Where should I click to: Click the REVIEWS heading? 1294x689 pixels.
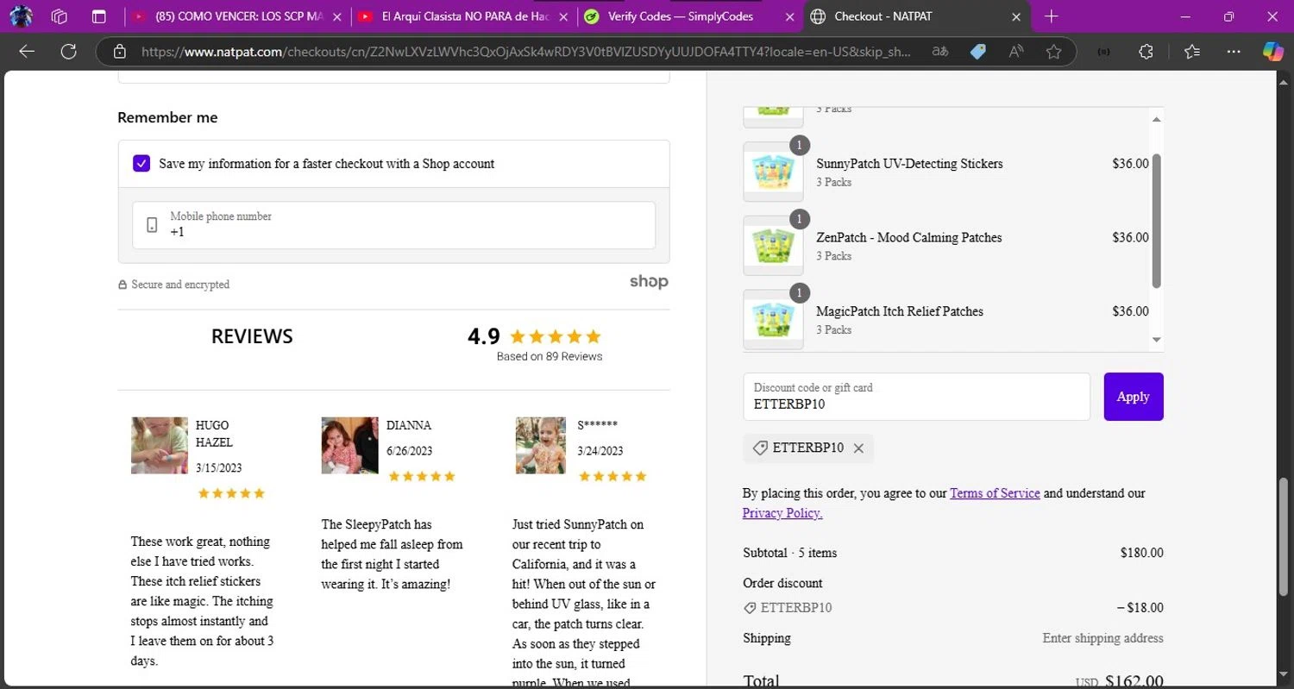pos(252,336)
